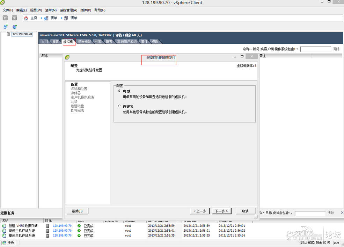Image resolution: width=344 pixels, height=247 pixels.
Task: Click the task icon in the 2:56:01 task row
Action: [4, 231]
